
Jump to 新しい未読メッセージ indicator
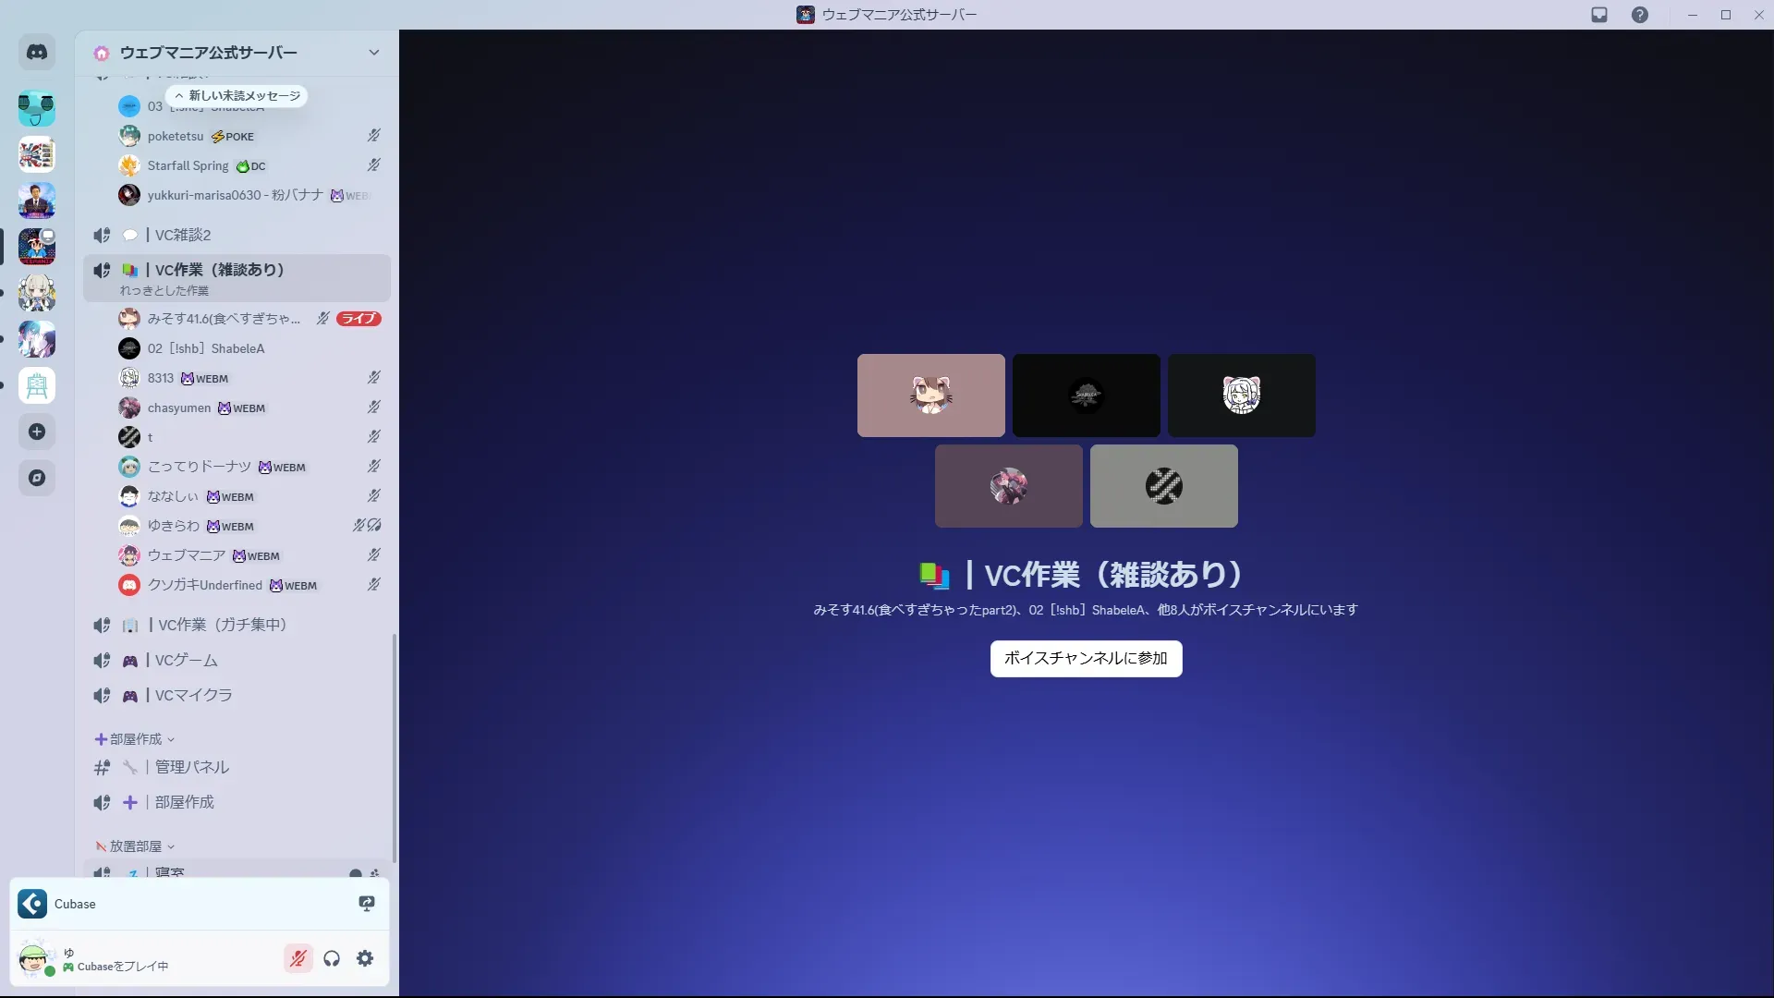pos(237,96)
